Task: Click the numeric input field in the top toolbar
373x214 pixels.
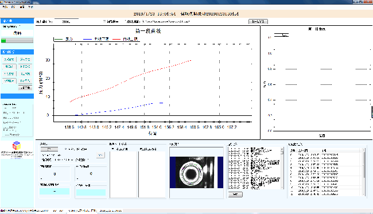Action: coord(67,21)
